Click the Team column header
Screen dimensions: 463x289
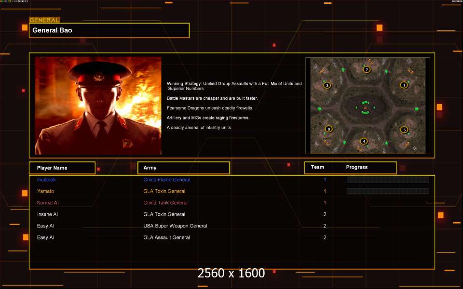click(x=317, y=167)
